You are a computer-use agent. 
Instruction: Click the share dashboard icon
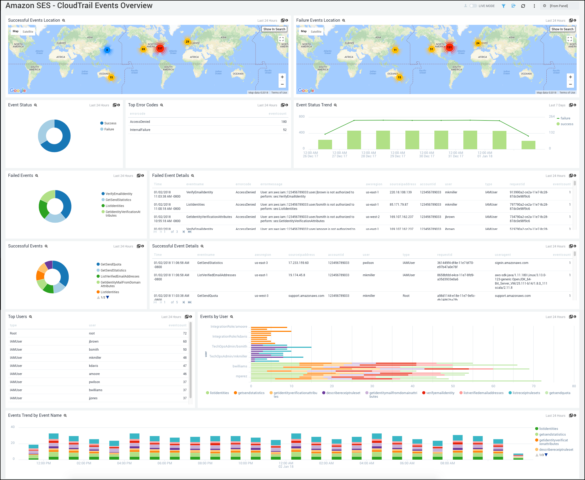tap(513, 6)
